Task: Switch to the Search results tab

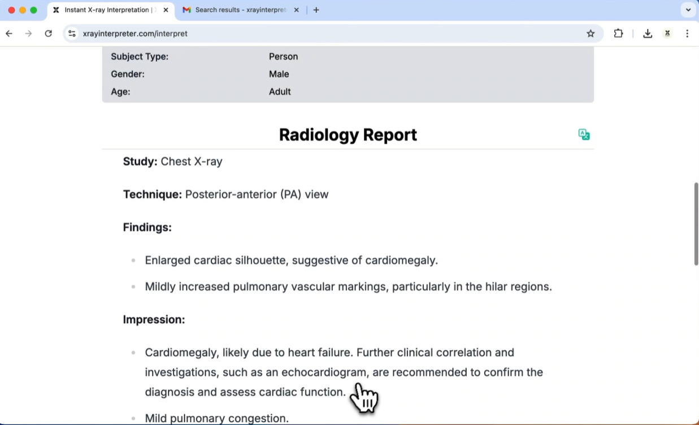Action: coord(240,10)
